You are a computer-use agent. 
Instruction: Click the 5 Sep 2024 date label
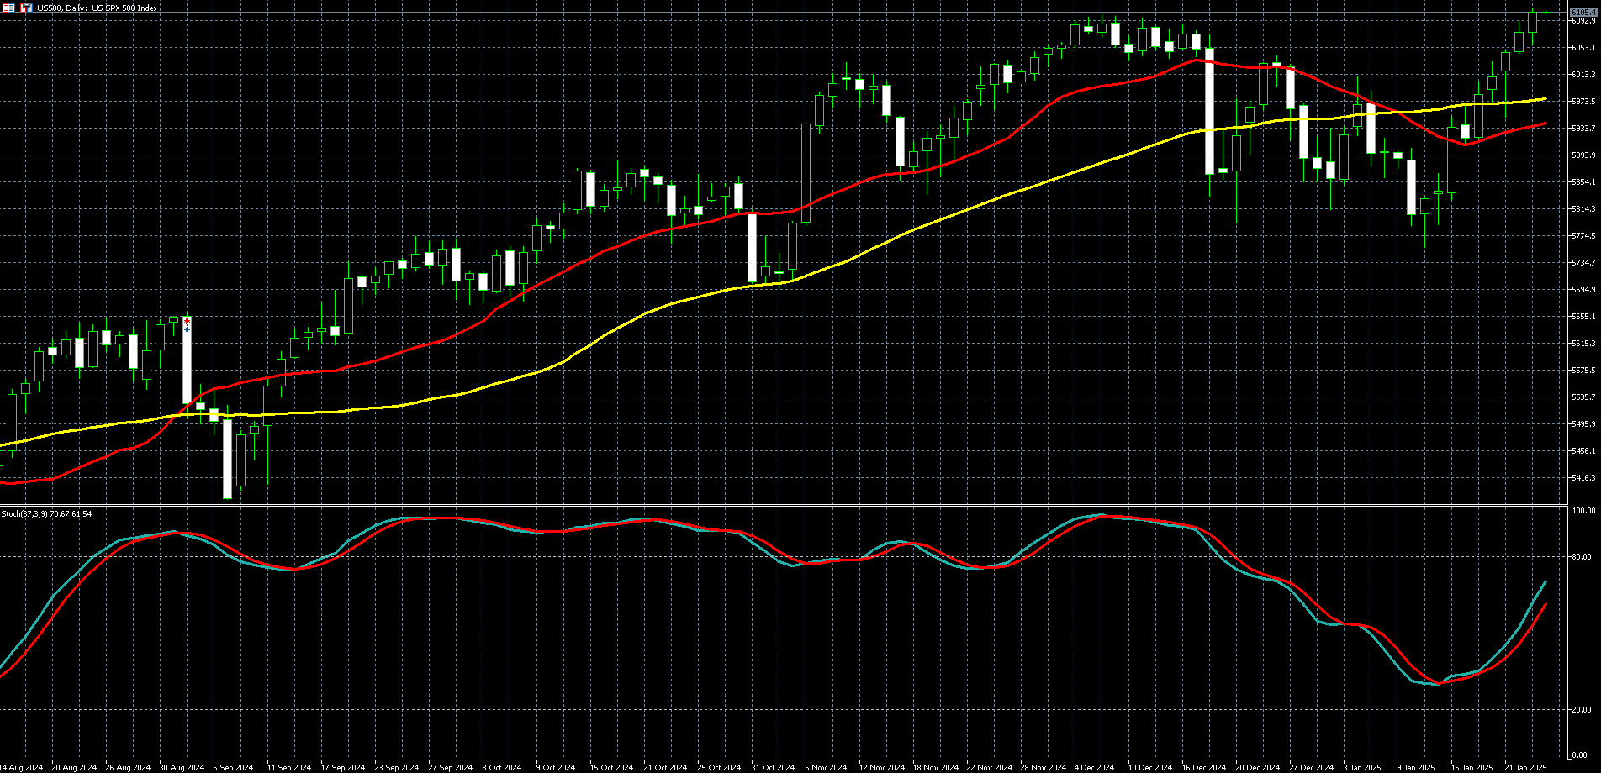(233, 767)
